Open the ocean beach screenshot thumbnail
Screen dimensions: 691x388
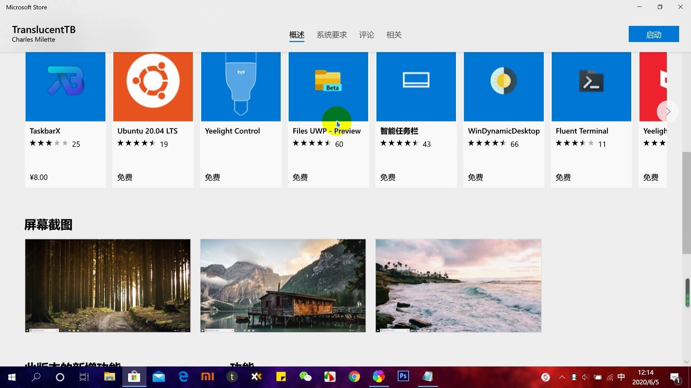pos(459,286)
